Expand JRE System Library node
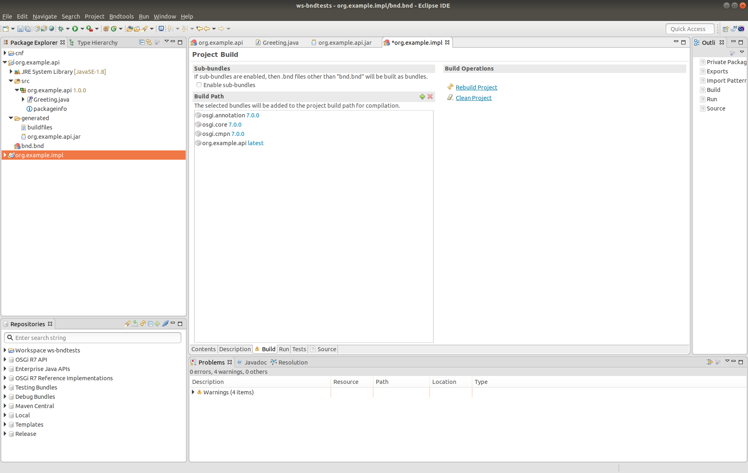 point(11,71)
